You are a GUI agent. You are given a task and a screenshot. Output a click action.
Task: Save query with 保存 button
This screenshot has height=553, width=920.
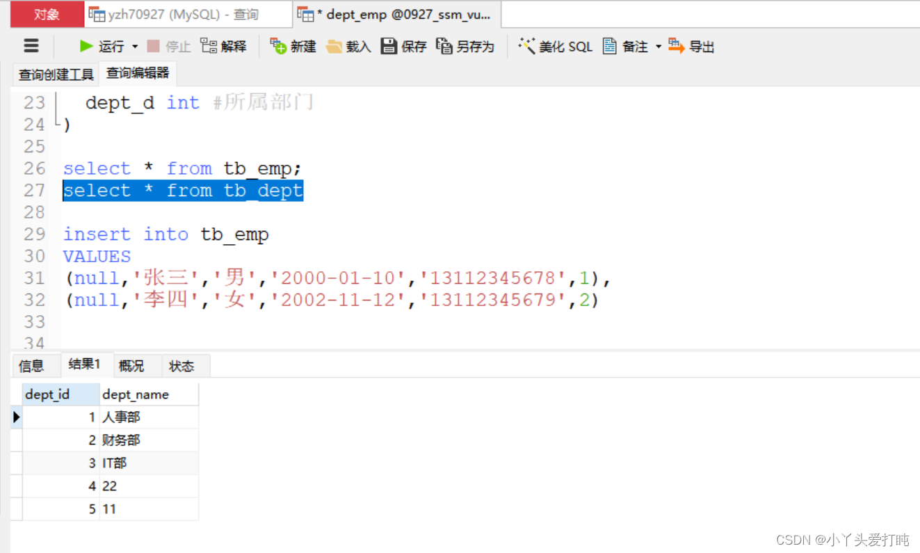click(x=404, y=47)
